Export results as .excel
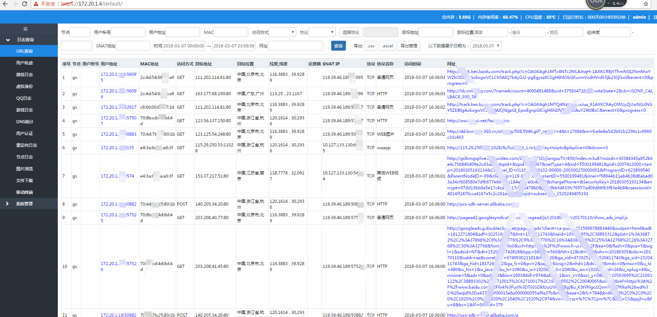The height and width of the screenshot is (317, 657). (x=388, y=46)
